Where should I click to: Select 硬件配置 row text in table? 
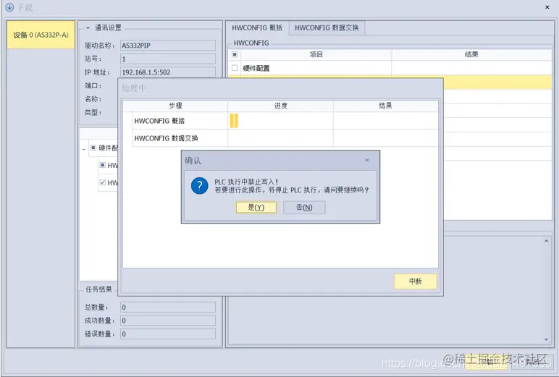click(256, 68)
